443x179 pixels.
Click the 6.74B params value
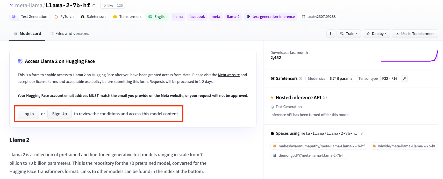(341, 78)
